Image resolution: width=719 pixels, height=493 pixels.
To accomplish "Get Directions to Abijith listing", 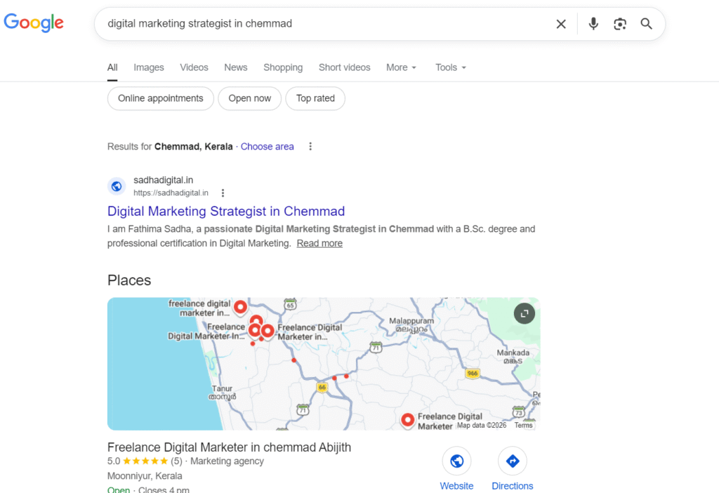I will (x=512, y=461).
